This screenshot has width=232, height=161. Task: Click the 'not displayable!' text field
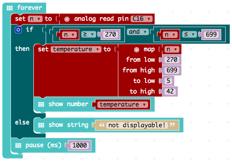click(x=137, y=125)
